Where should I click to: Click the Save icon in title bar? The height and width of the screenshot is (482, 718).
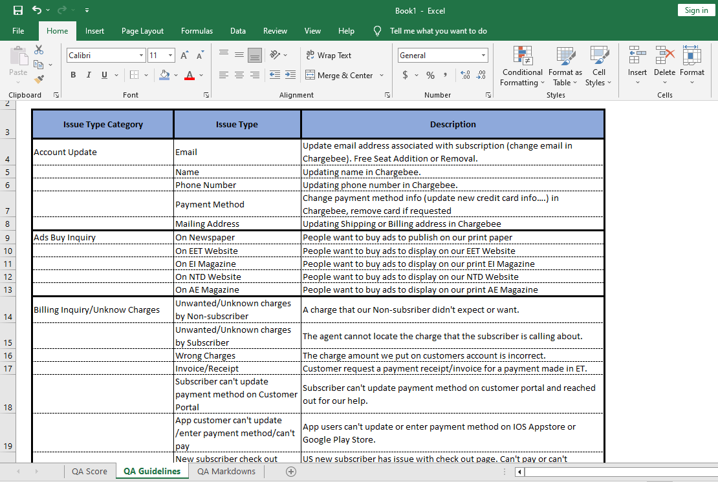pyautogui.click(x=17, y=10)
